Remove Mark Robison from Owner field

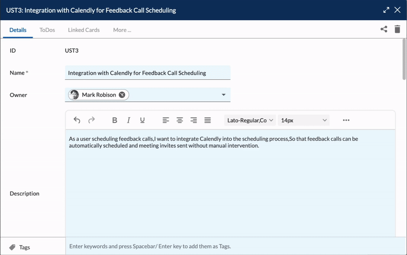(122, 95)
